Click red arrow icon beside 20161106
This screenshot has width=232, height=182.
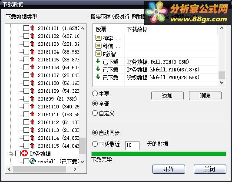(x=32, y=67)
